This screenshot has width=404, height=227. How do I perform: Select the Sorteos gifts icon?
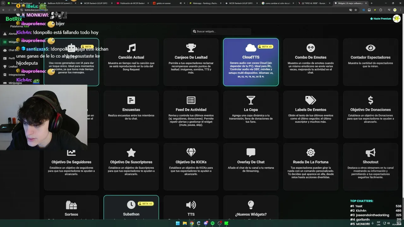(x=71, y=205)
